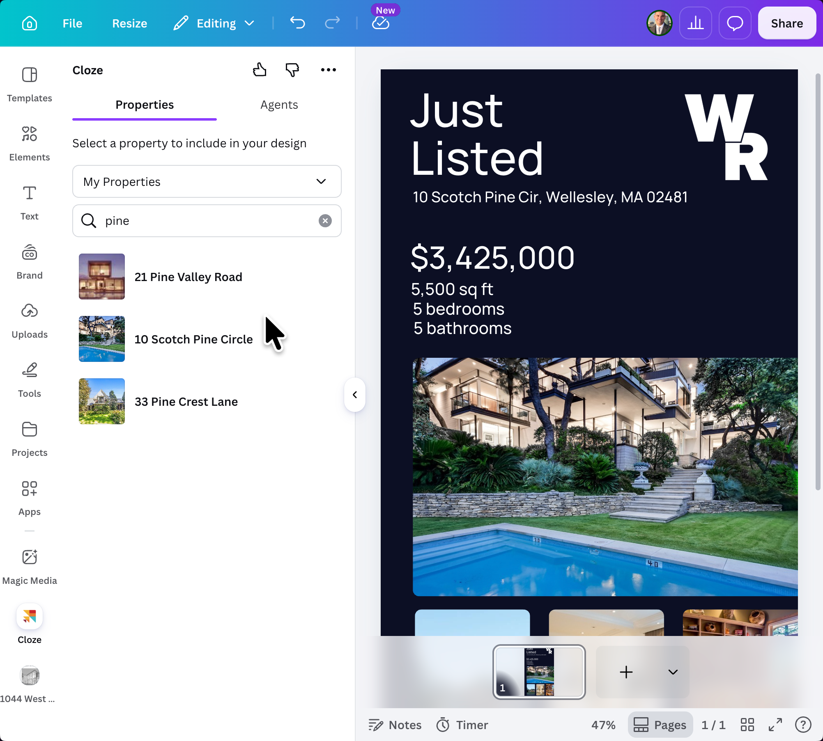The height and width of the screenshot is (741, 823).
Task: Clear the pine search text
Action: [x=325, y=221]
